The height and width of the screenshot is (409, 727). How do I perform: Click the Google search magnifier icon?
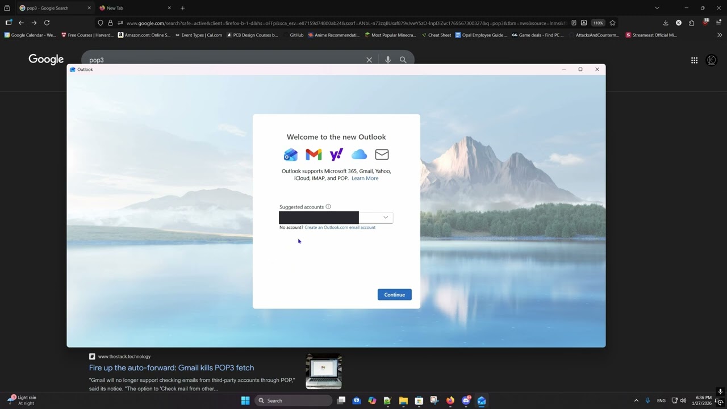pos(403,60)
